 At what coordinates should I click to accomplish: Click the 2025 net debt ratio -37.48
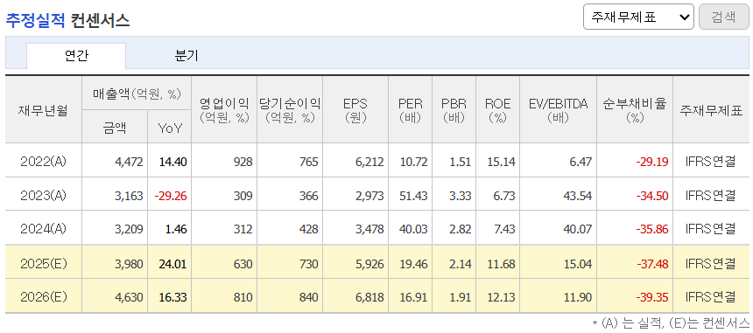tap(652, 264)
